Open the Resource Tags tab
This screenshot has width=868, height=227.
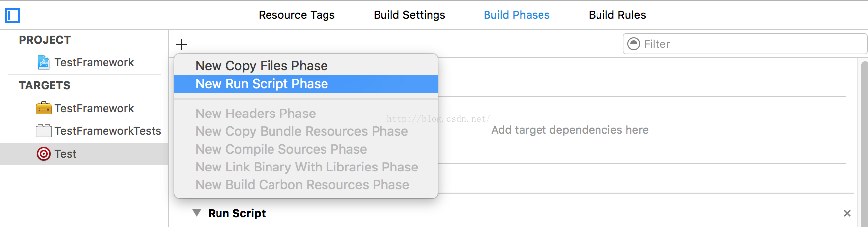(297, 15)
